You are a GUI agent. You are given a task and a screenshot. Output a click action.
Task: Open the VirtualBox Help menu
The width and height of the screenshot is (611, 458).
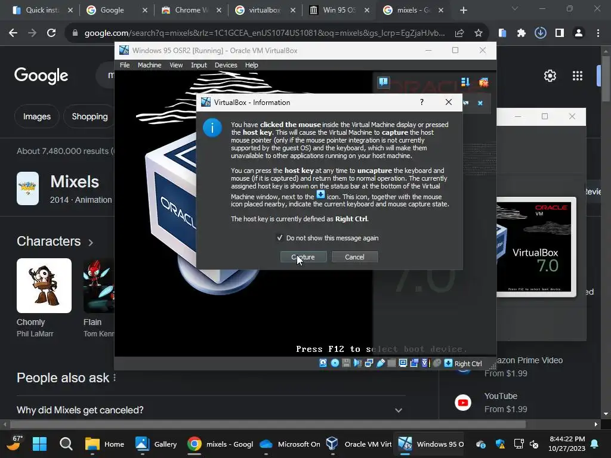point(251,65)
